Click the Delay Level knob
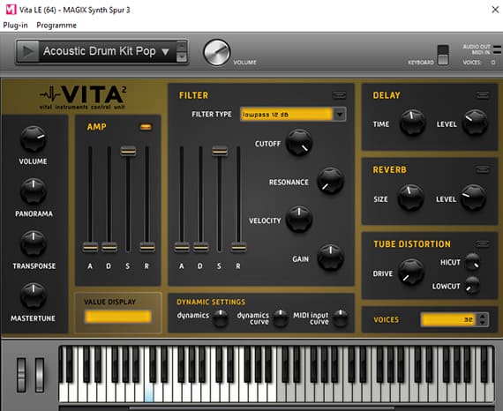The height and width of the screenshot is (411, 503). coord(475,122)
